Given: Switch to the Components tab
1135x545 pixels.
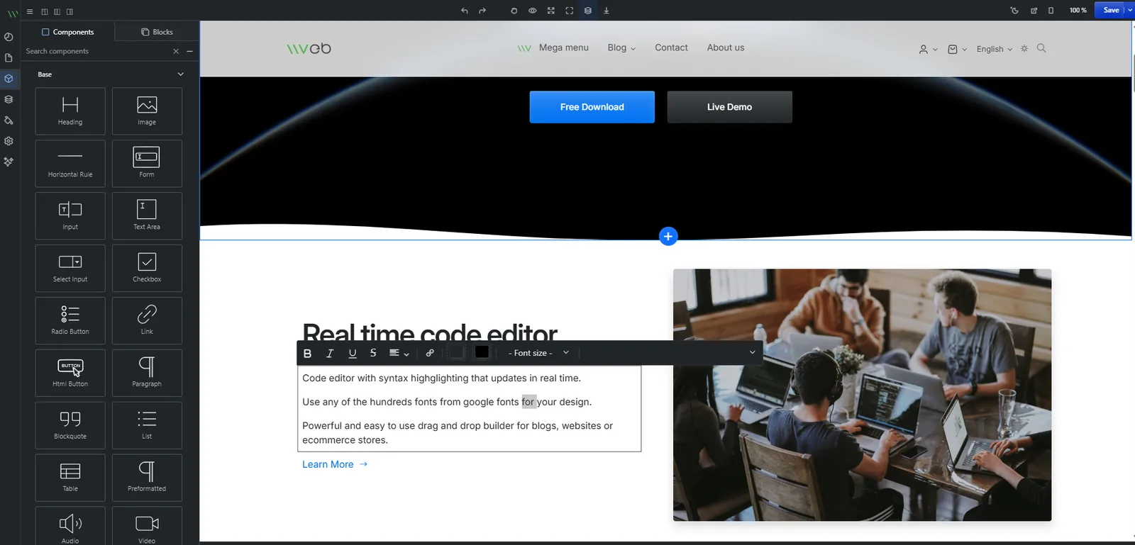Looking at the screenshot, I should click(x=67, y=32).
